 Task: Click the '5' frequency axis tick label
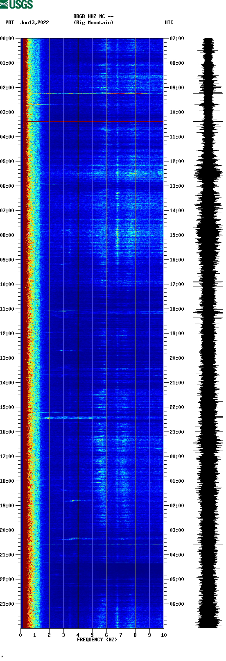coord(92,635)
